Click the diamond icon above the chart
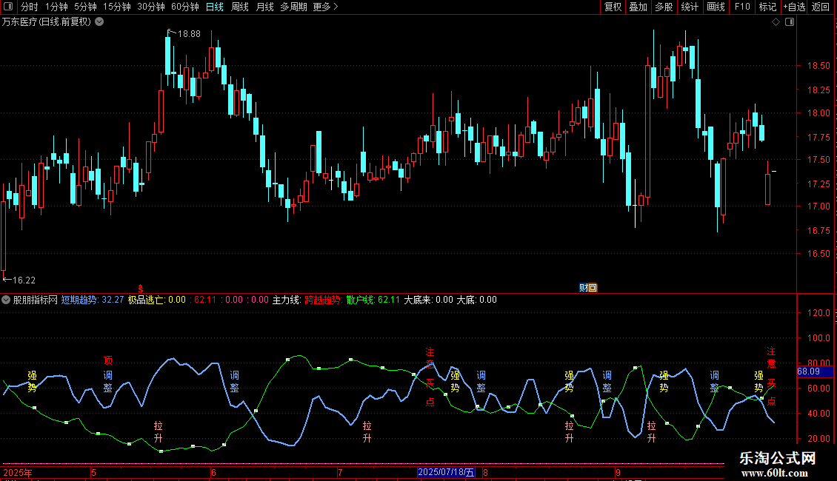 [x=776, y=22]
